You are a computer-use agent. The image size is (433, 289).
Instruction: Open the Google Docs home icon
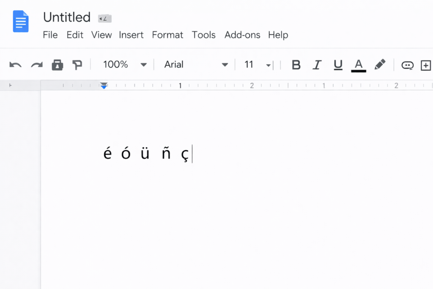pos(21,22)
